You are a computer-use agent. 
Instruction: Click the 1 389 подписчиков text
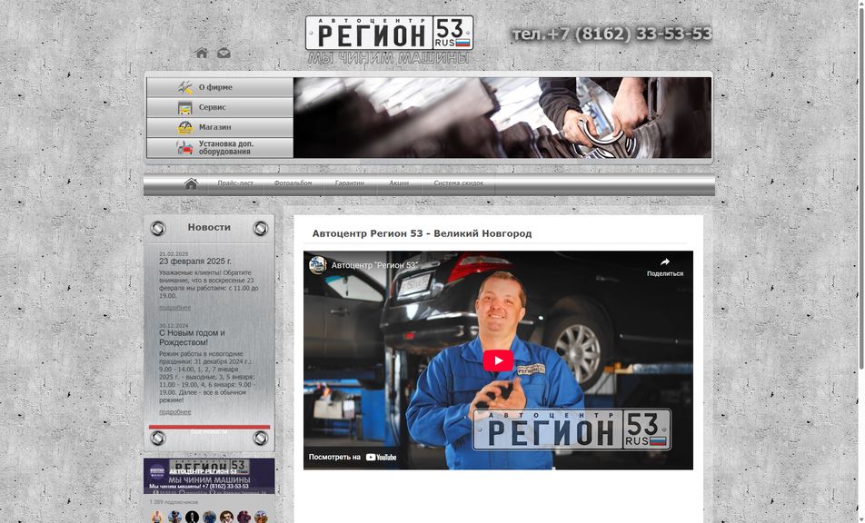[174, 502]
